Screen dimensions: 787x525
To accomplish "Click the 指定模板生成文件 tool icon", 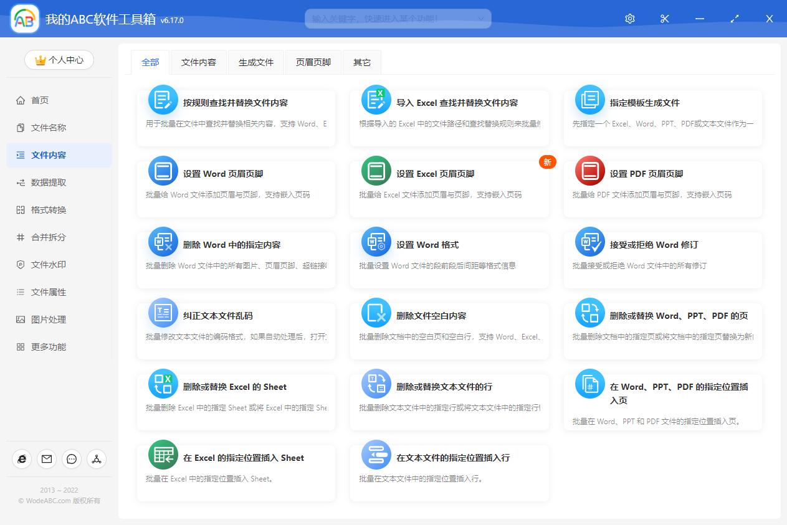I will pos(589,99).
